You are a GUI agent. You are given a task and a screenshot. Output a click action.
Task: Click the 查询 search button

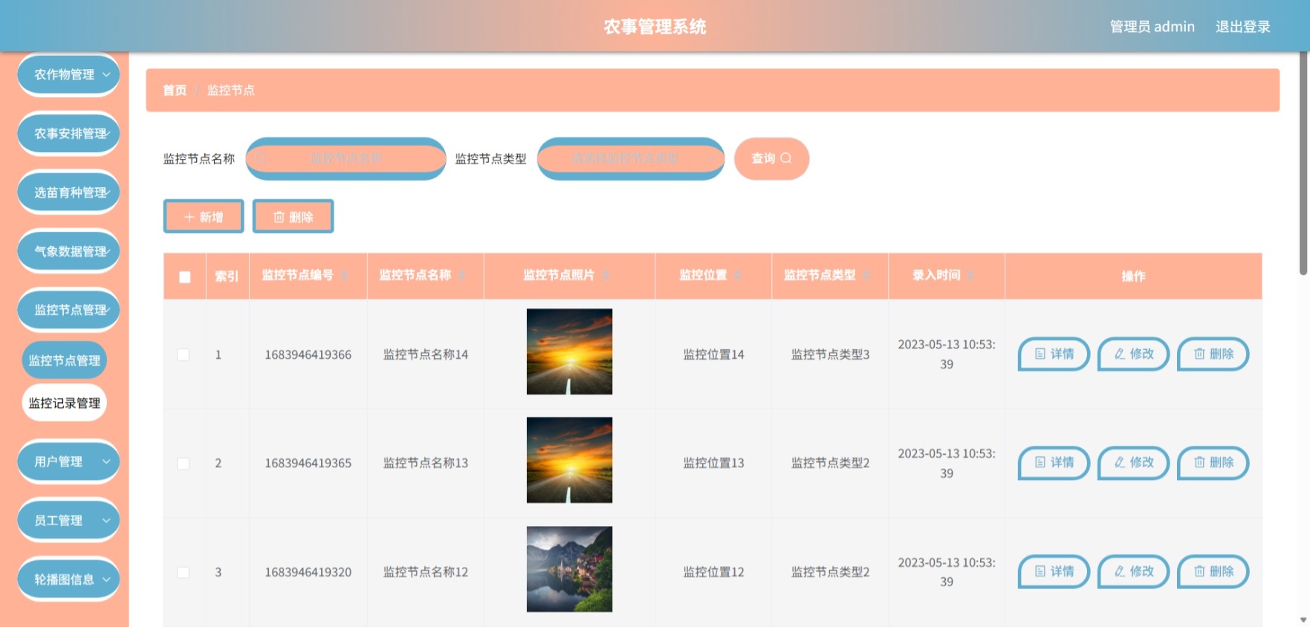tap(771, 158)
